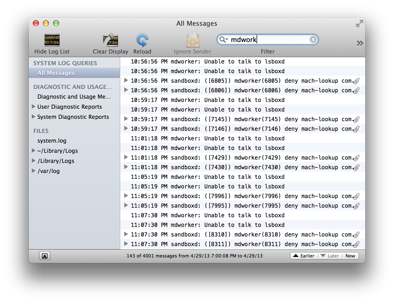Open Diagnostic and Usage Messages entry
This screenshot has height=303, width=394.
pos(74,97)
